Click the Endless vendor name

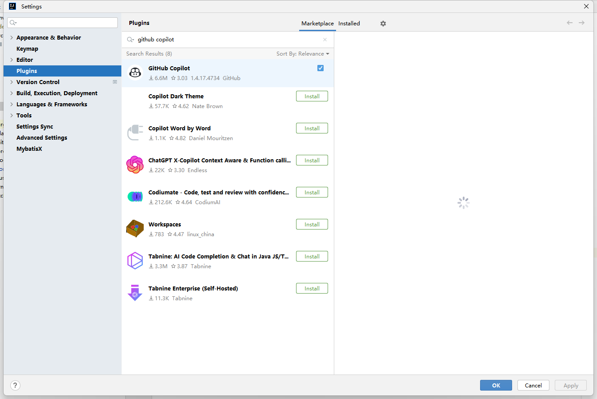pyautogui.click(x=197, y=170)
